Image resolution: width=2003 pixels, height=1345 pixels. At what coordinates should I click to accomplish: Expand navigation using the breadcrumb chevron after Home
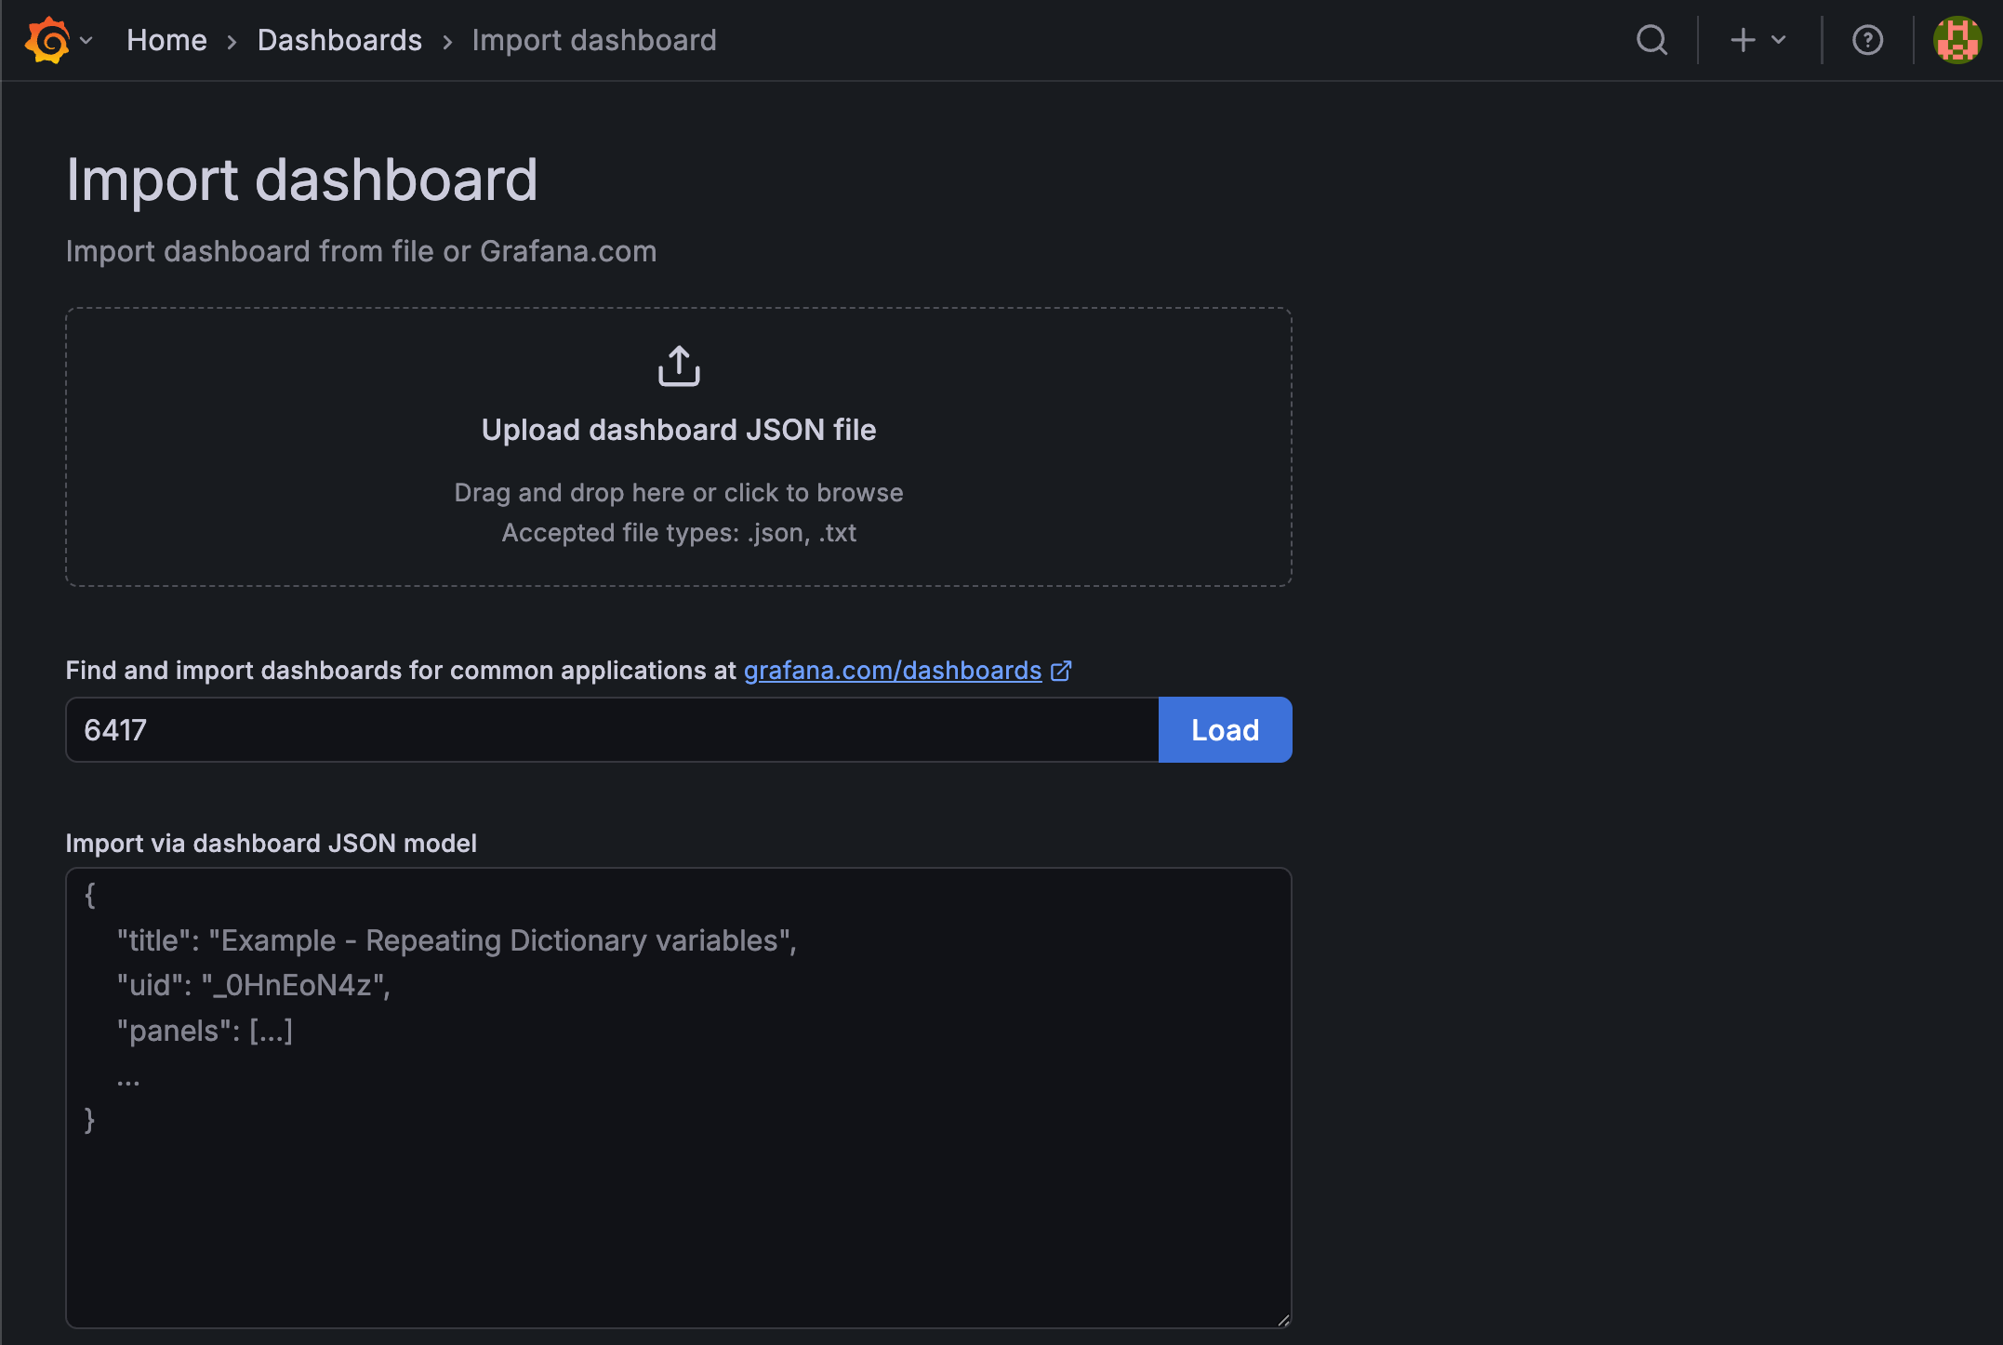click(x=232, y=41)
